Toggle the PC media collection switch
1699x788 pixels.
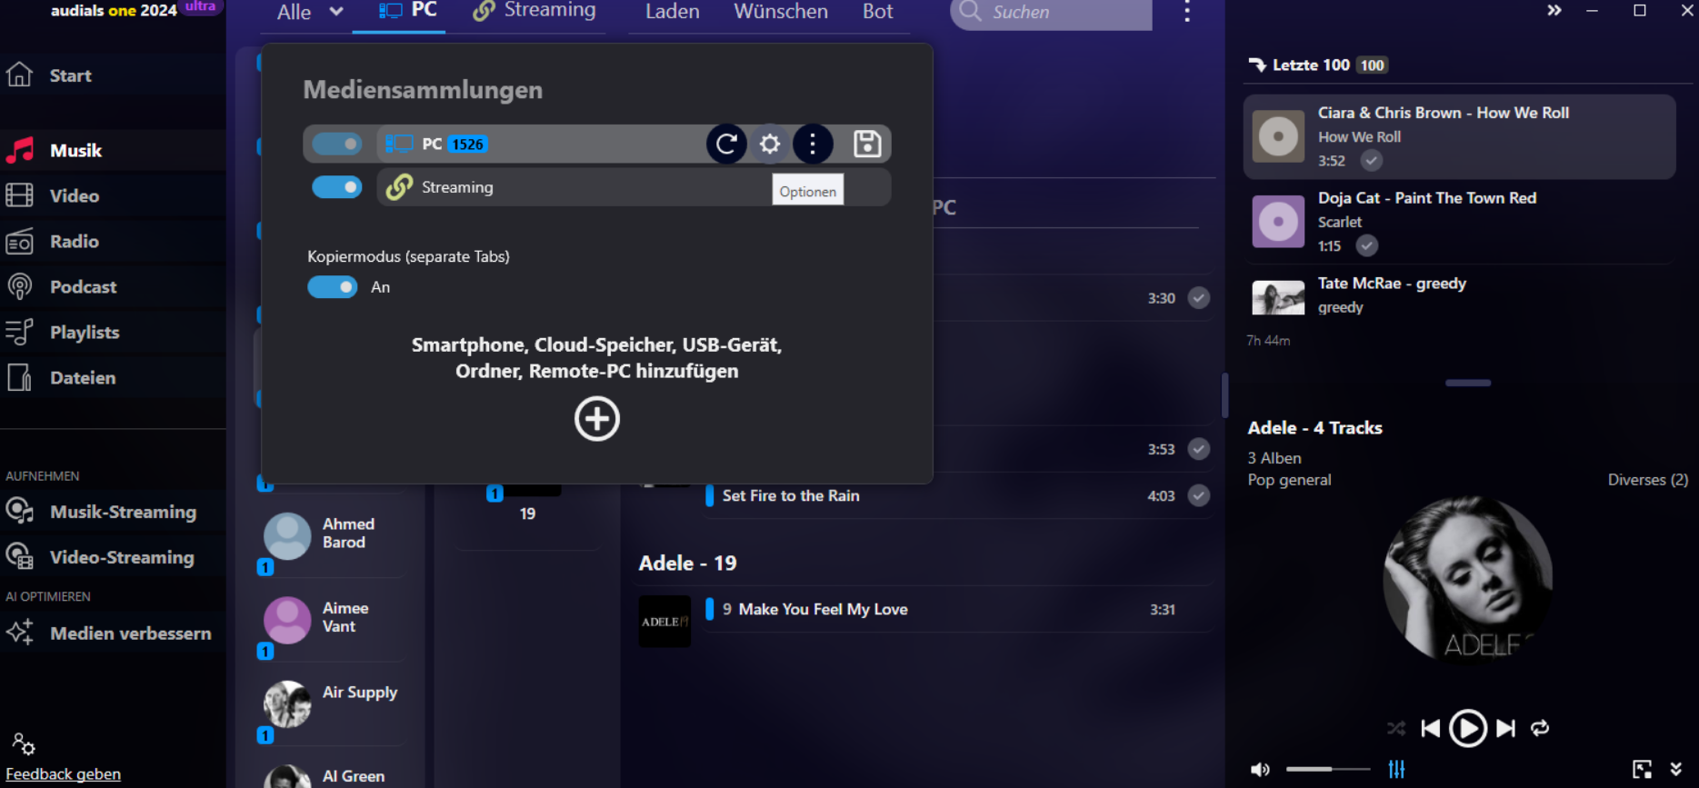[x=337, y=144]
